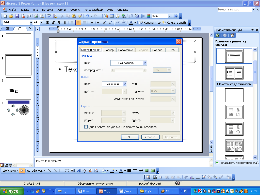Viewport: 260px width, 195px height.
Task: Save presentation with the floppy disk icon
Action: pyautogui.click(x=17, y=16)
